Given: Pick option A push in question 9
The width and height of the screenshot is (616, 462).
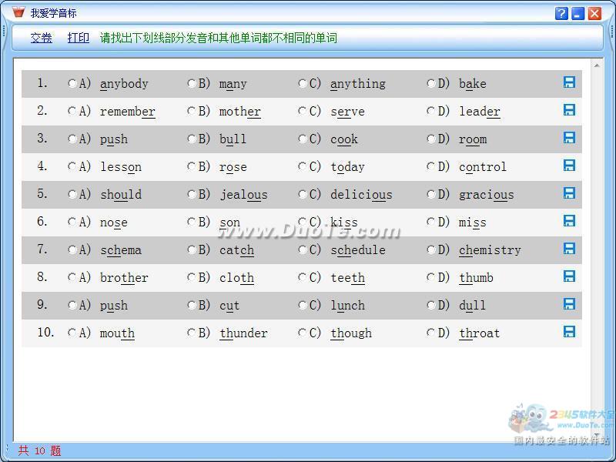Looking at the screenshot, I should (x=72, y=305).
